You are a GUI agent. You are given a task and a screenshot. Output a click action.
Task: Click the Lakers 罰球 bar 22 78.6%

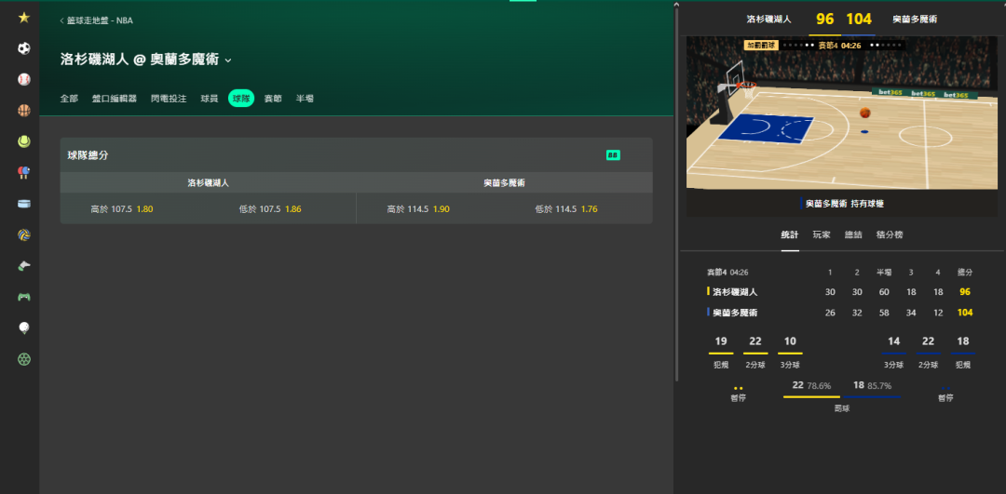(811, 388)
